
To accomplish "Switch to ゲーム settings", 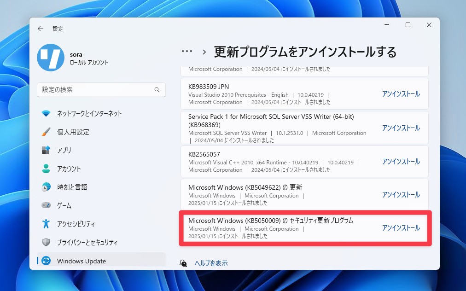I will coord(101,205).
